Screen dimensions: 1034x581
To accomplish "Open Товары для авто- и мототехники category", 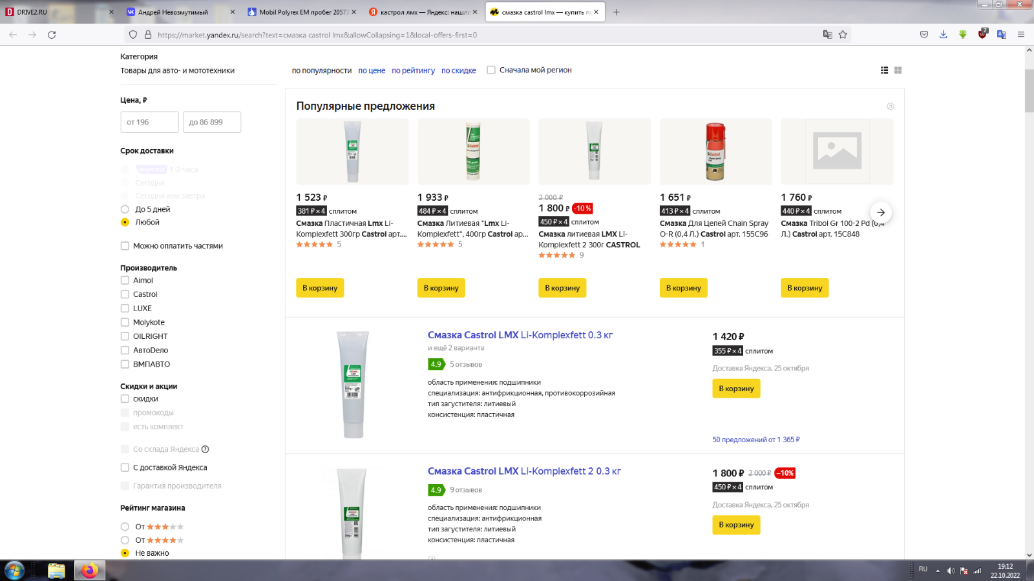I will 177,71.
